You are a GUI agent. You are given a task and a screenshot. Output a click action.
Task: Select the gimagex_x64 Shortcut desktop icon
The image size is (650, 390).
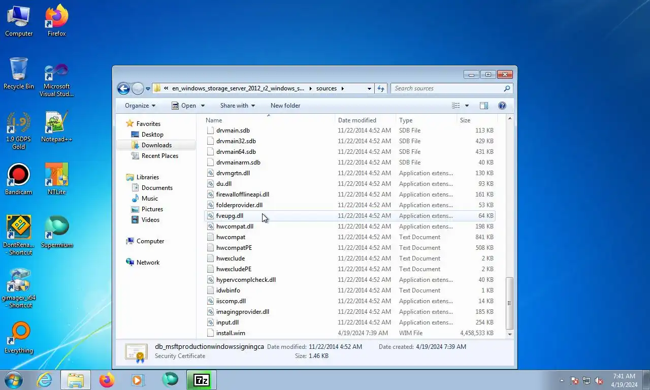coord(19,288)
